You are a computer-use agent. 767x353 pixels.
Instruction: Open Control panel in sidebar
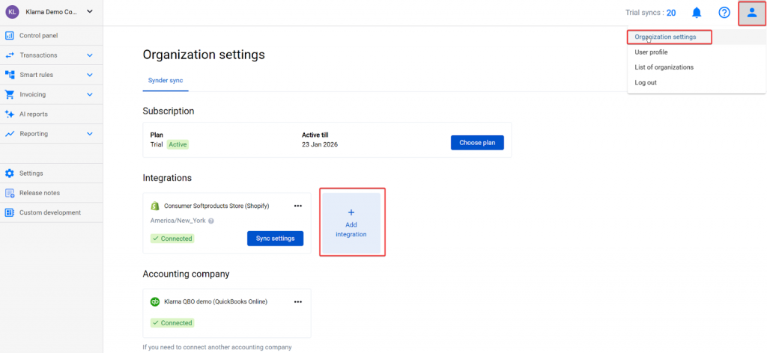[38, 35]
